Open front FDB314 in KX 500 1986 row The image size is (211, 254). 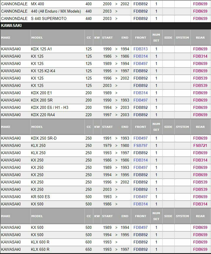click(141, 204)
